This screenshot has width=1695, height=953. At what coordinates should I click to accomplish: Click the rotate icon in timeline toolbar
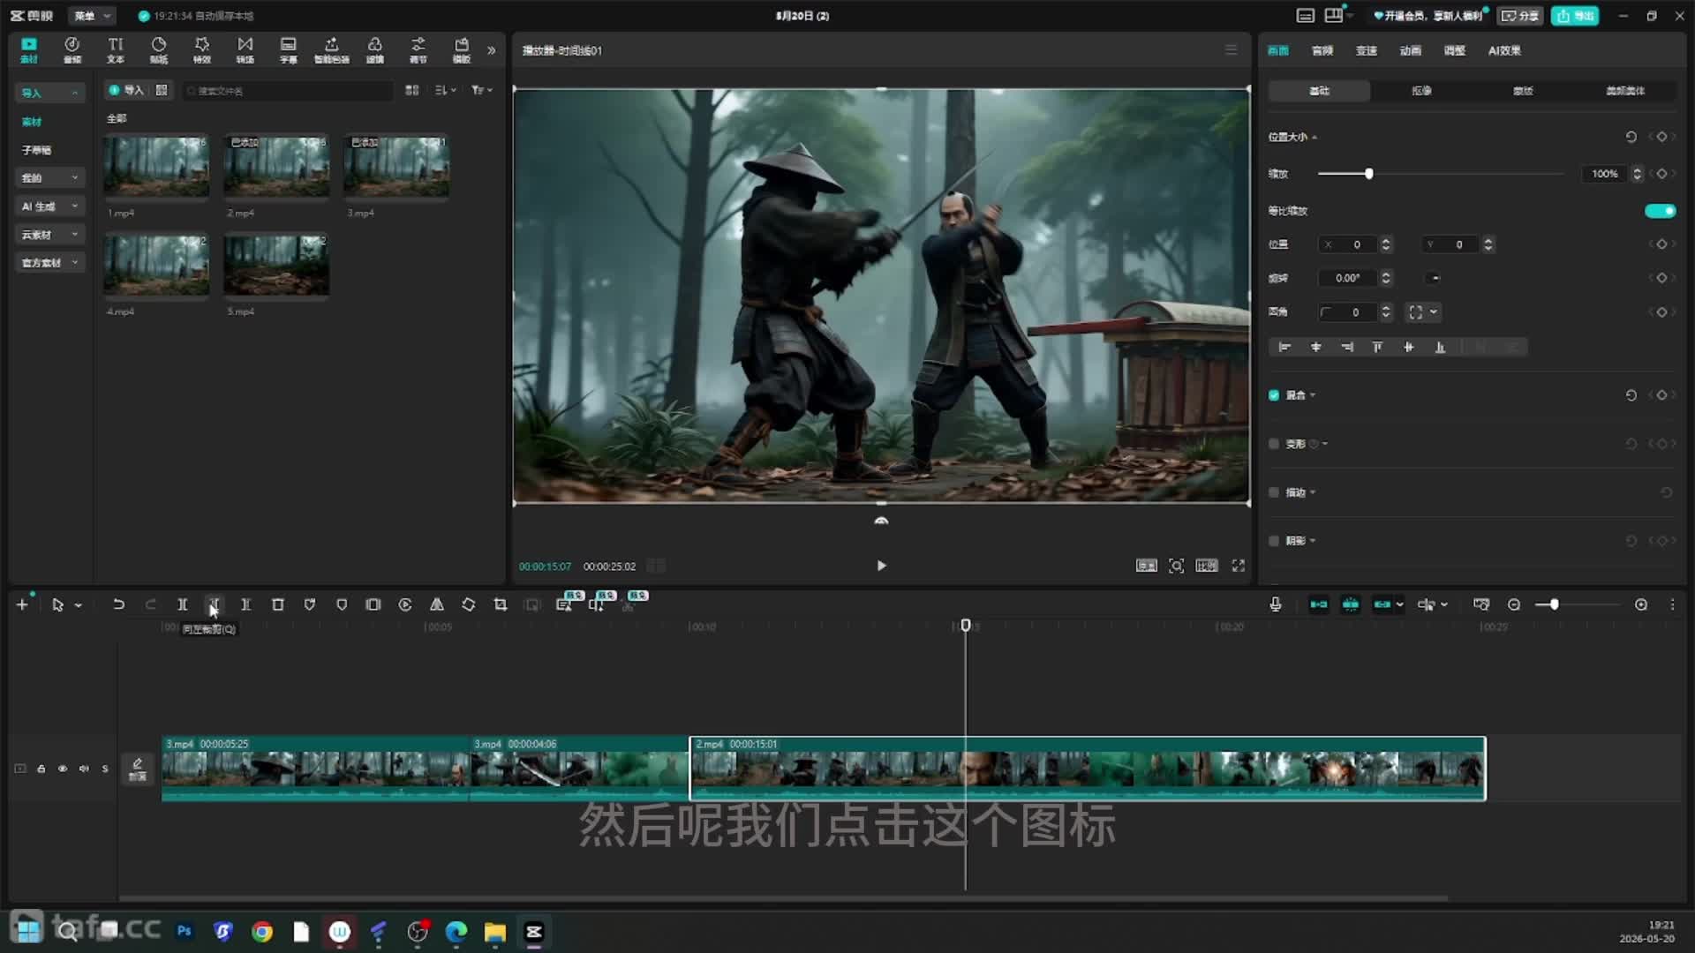[x=469, y=604]
